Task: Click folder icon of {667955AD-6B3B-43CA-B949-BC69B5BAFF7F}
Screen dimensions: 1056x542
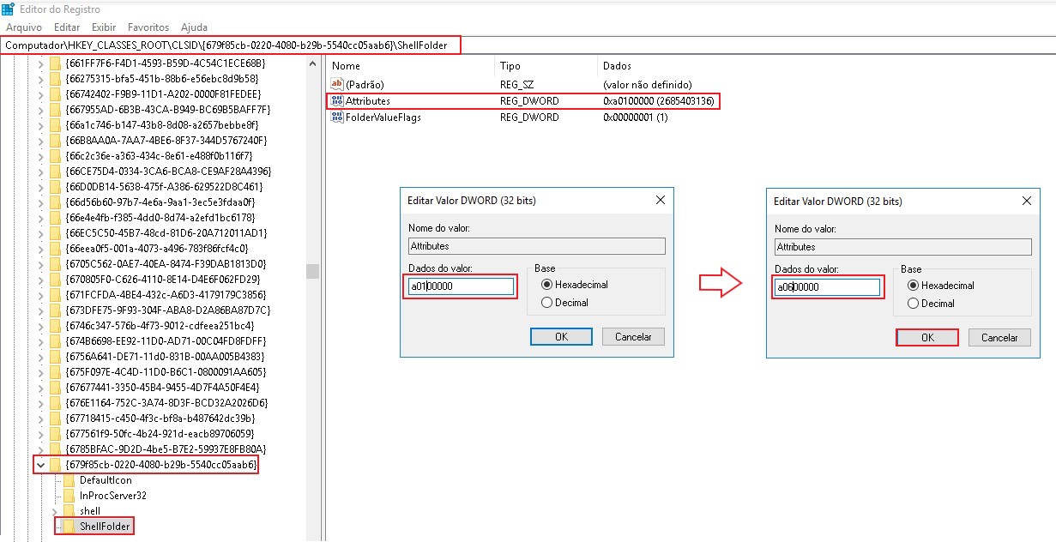Action: point(56,110)
